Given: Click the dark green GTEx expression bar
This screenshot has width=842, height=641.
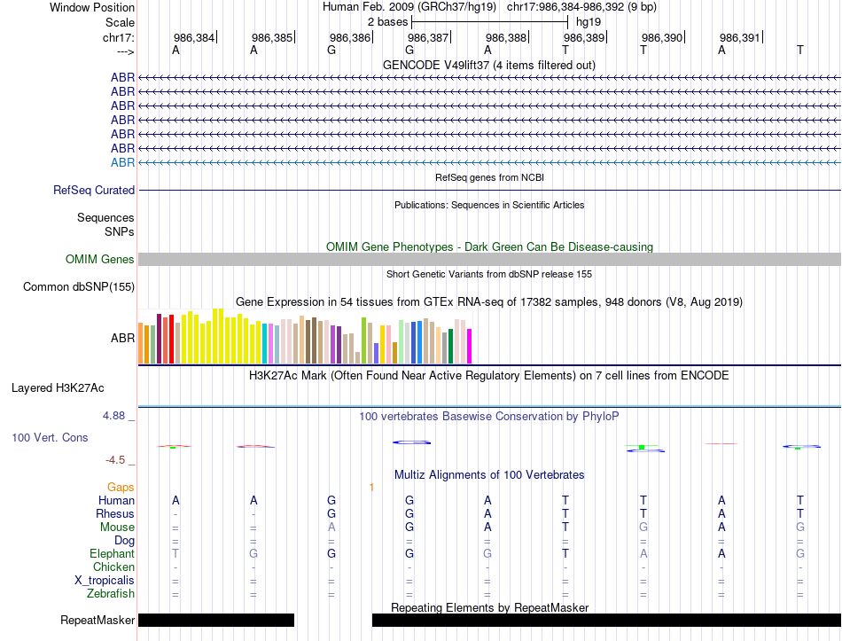Looking at the screenshot, I should pyautogui.click(x=450, y=347).
